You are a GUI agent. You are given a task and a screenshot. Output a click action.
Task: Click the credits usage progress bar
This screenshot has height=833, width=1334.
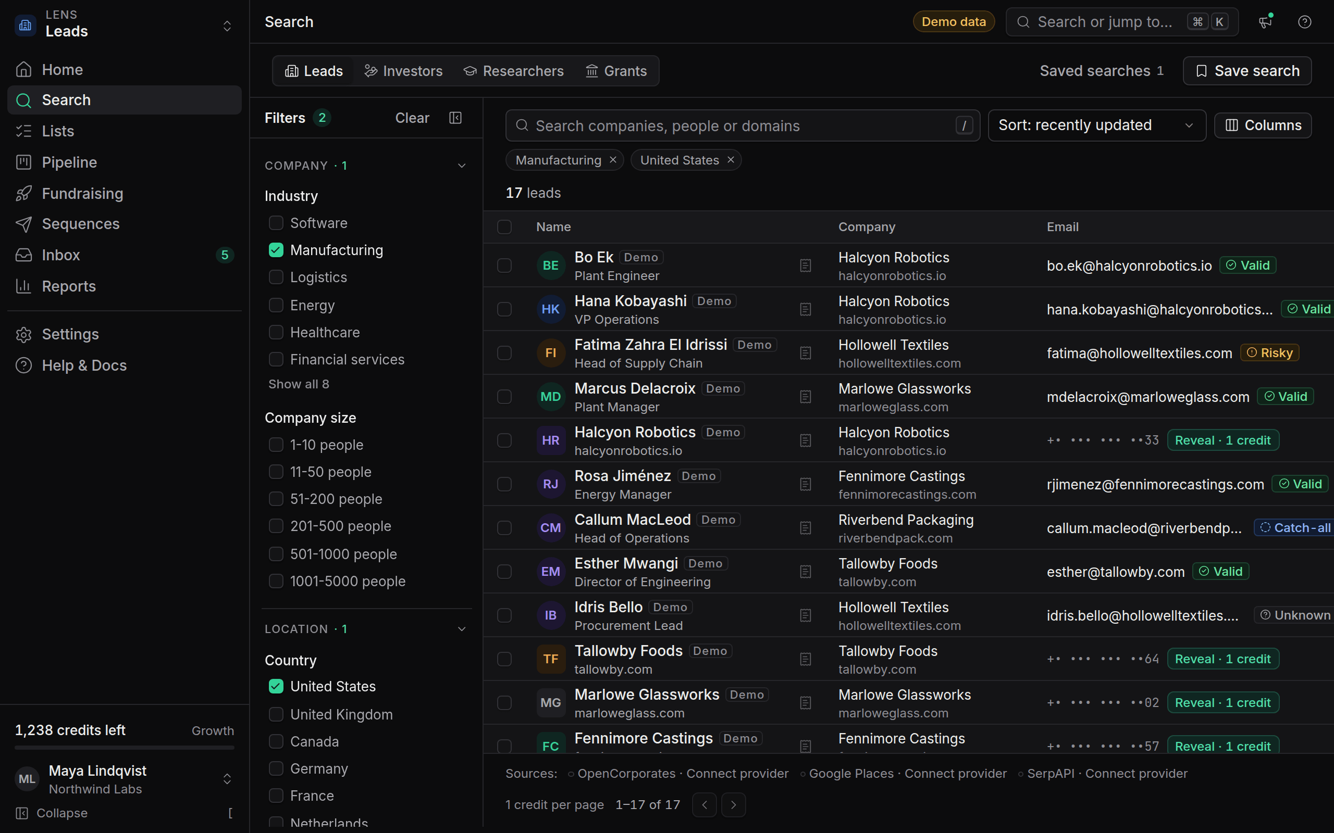coord(125,748)
